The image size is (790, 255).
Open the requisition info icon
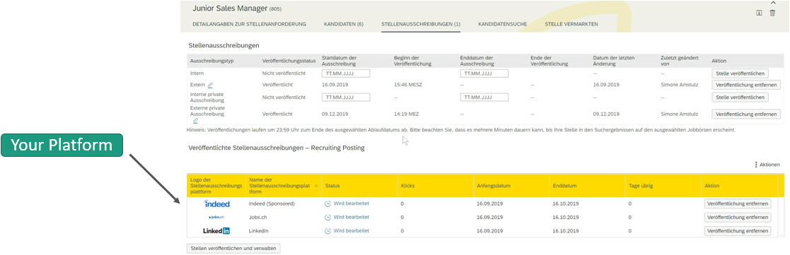[x=759, y=13]
